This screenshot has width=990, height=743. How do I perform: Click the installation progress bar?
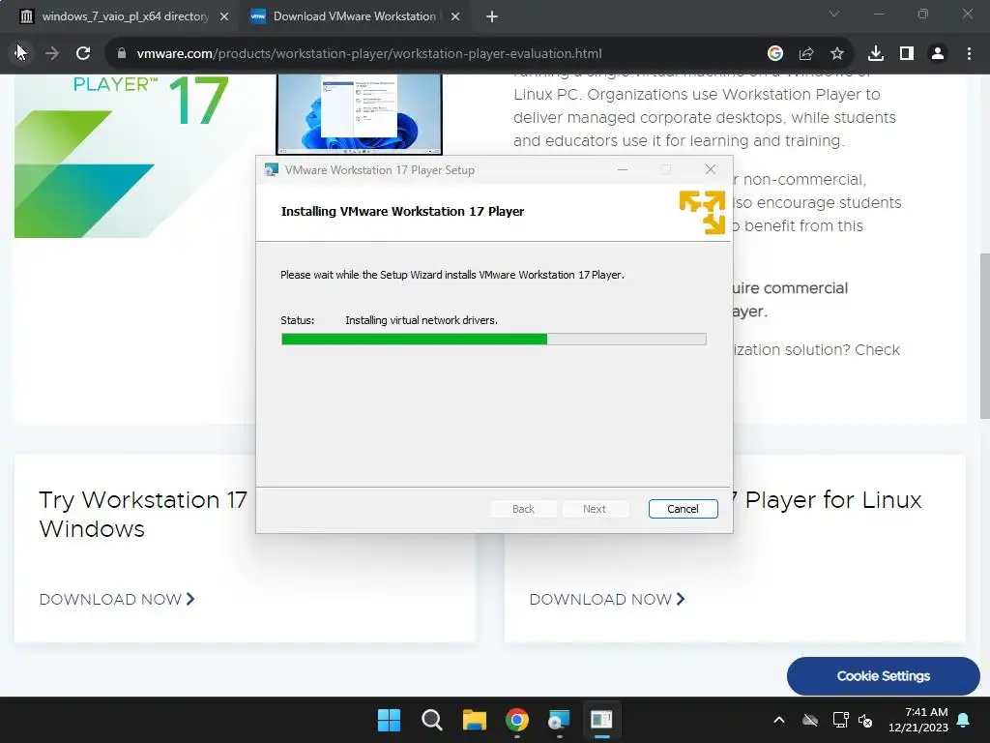[x=494, y=340]
